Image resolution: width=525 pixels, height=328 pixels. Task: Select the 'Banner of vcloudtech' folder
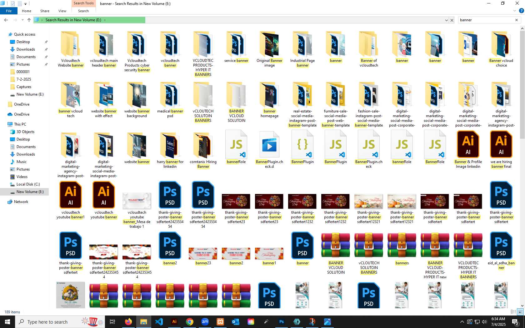[x=369, y=50]
